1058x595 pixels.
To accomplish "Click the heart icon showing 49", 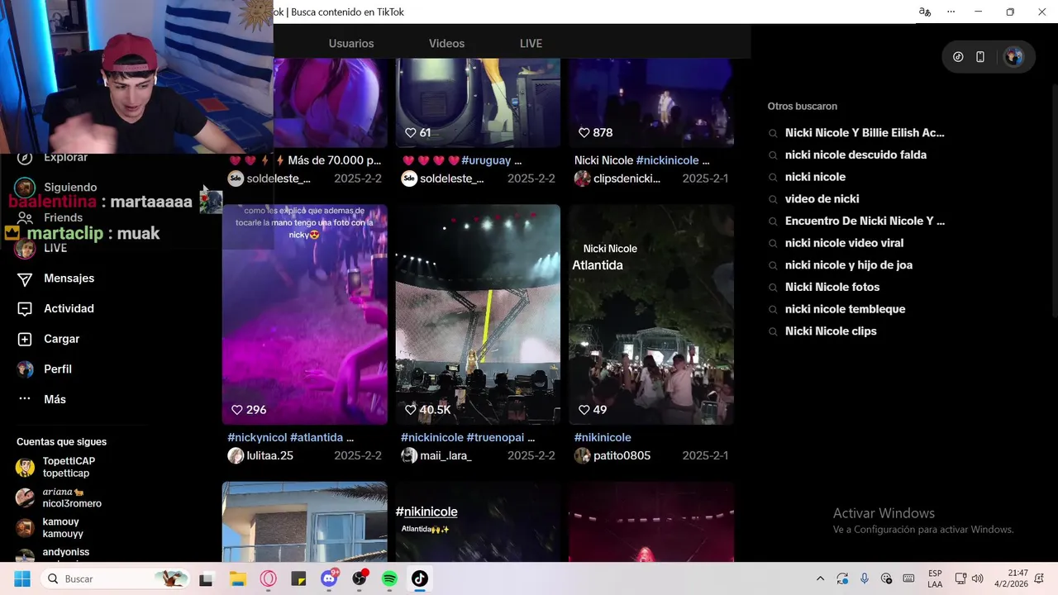I will click(584, 410).
